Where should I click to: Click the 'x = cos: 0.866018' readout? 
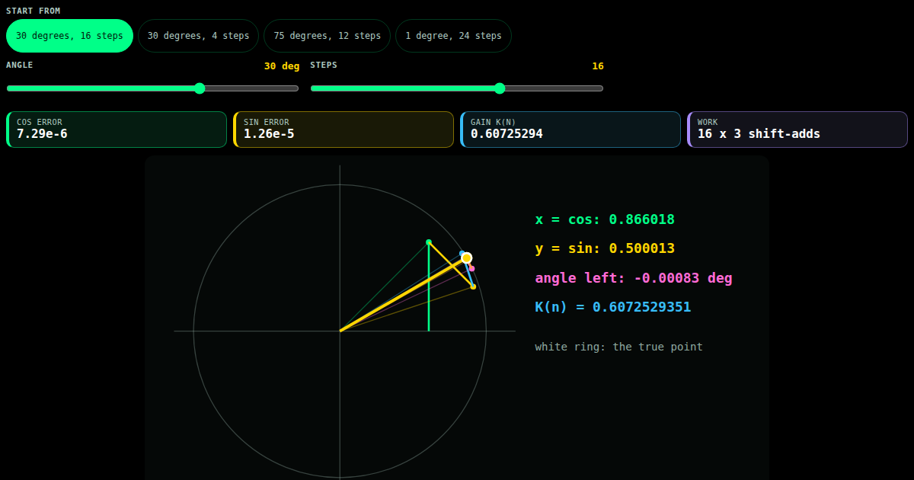tap(605, 219)
